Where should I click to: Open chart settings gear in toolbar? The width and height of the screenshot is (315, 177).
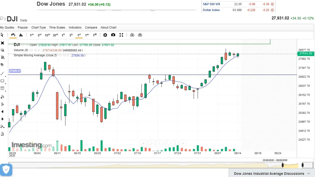coord(105,35)
